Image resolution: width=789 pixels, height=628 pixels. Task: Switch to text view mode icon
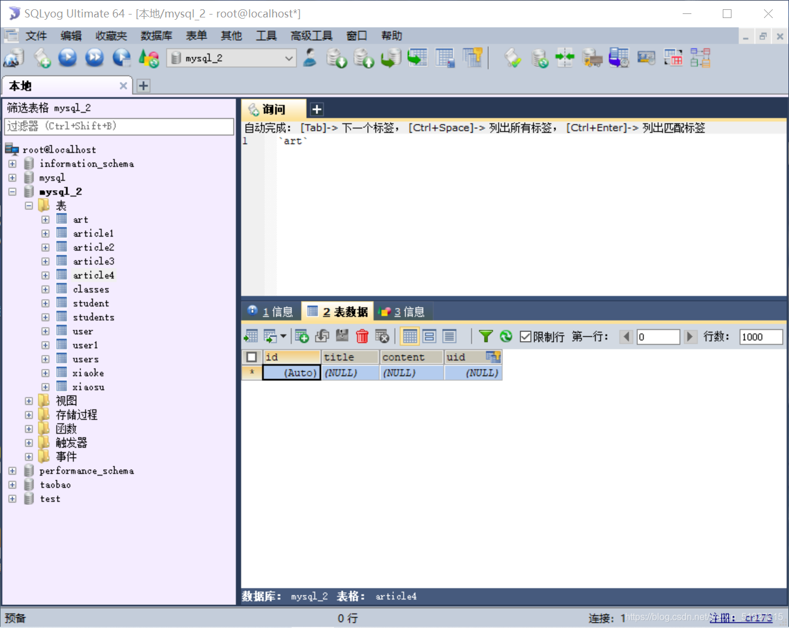[x=449, y=336]
